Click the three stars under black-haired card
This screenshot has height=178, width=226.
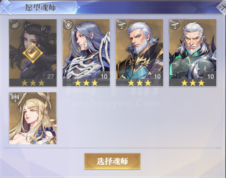(33, 83)
